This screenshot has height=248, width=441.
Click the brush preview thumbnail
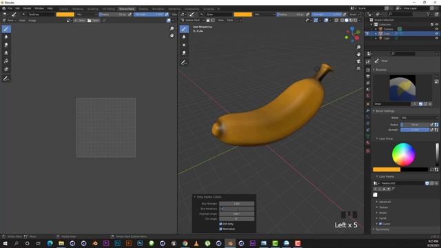(x=402, y=87)
